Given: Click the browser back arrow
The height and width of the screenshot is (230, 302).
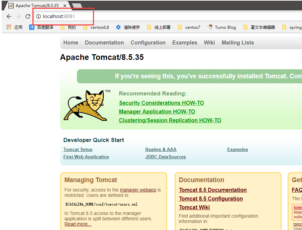Looking at the screenshot, I should [x=9, y=16].
